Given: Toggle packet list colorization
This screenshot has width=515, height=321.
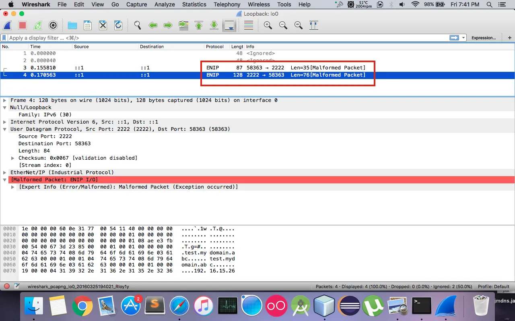Looking at the screenshot, I should click(249, 25).
